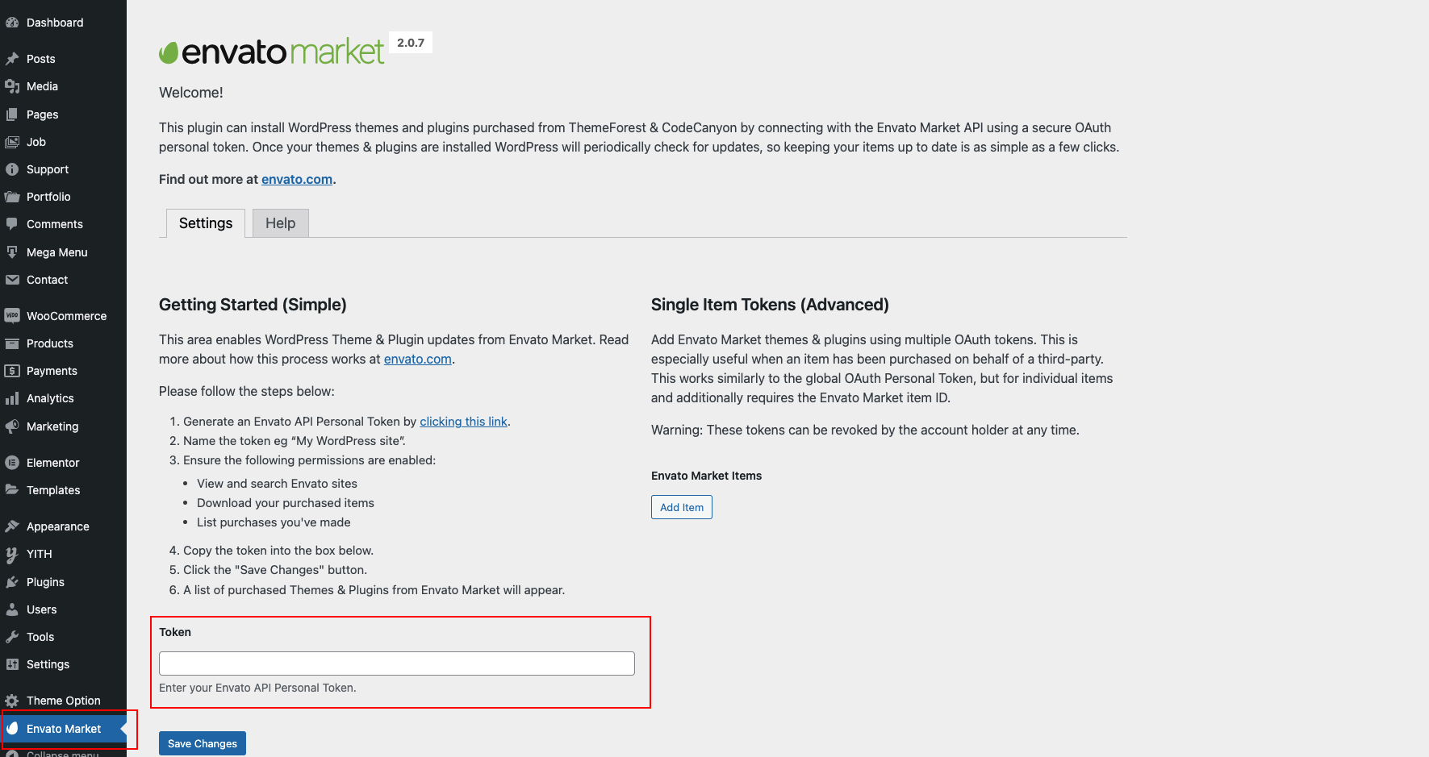
Task: Open the Users menu item
Action: point(42,609)
